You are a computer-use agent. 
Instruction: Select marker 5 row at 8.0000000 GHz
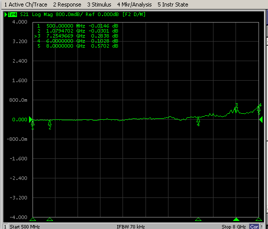click(78, 46)
